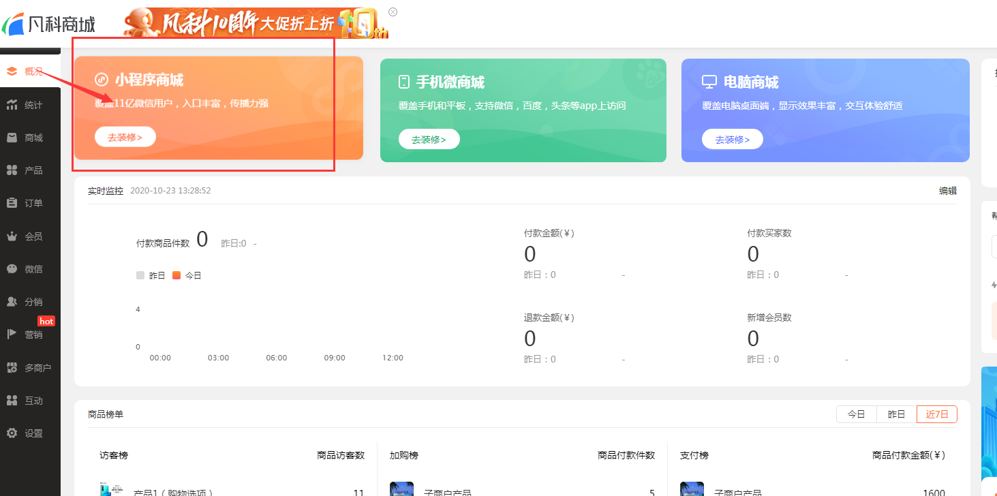
Task: Click the 商品榜单 section title
Action: pos(106,414)
